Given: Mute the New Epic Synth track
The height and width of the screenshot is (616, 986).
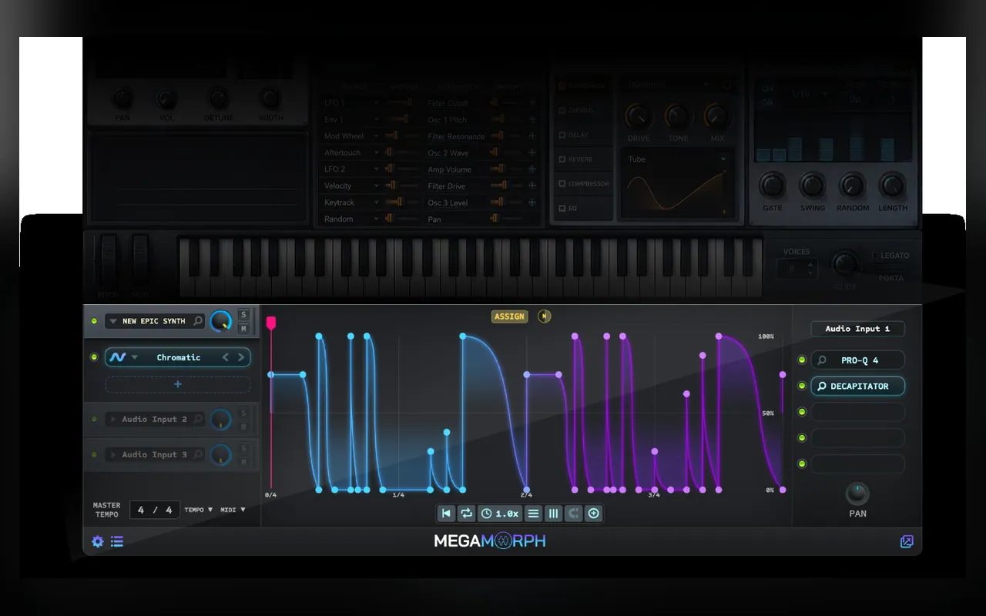Looking at the screenshot, I should [243, 329].
